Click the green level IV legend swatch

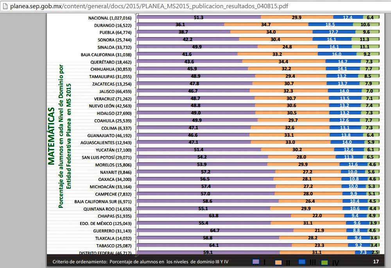pyautogui.click(x=325, y=262)
